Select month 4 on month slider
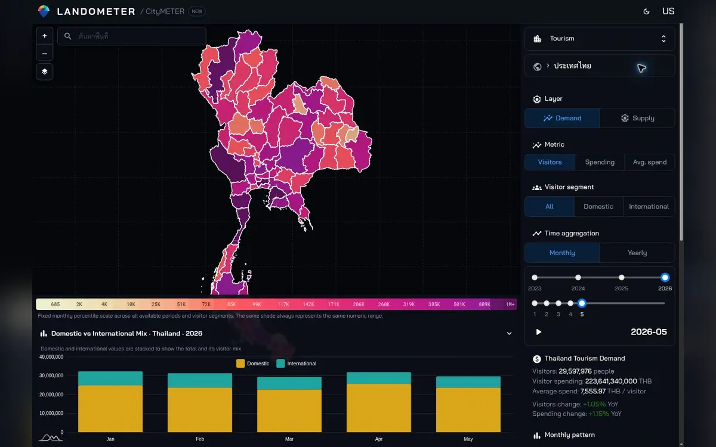Image resolution: width=716 pixels, height=447 pixels. pyautogui.click(x=570, y=303)
